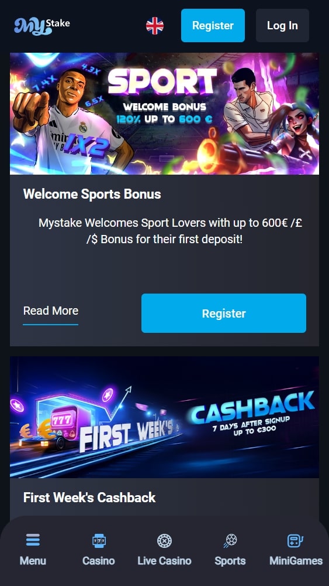
Task: Select the Welcome Sports Bonus heading
Action: 92,194
